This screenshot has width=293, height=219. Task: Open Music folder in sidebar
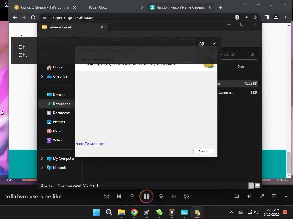coord(54,131)
